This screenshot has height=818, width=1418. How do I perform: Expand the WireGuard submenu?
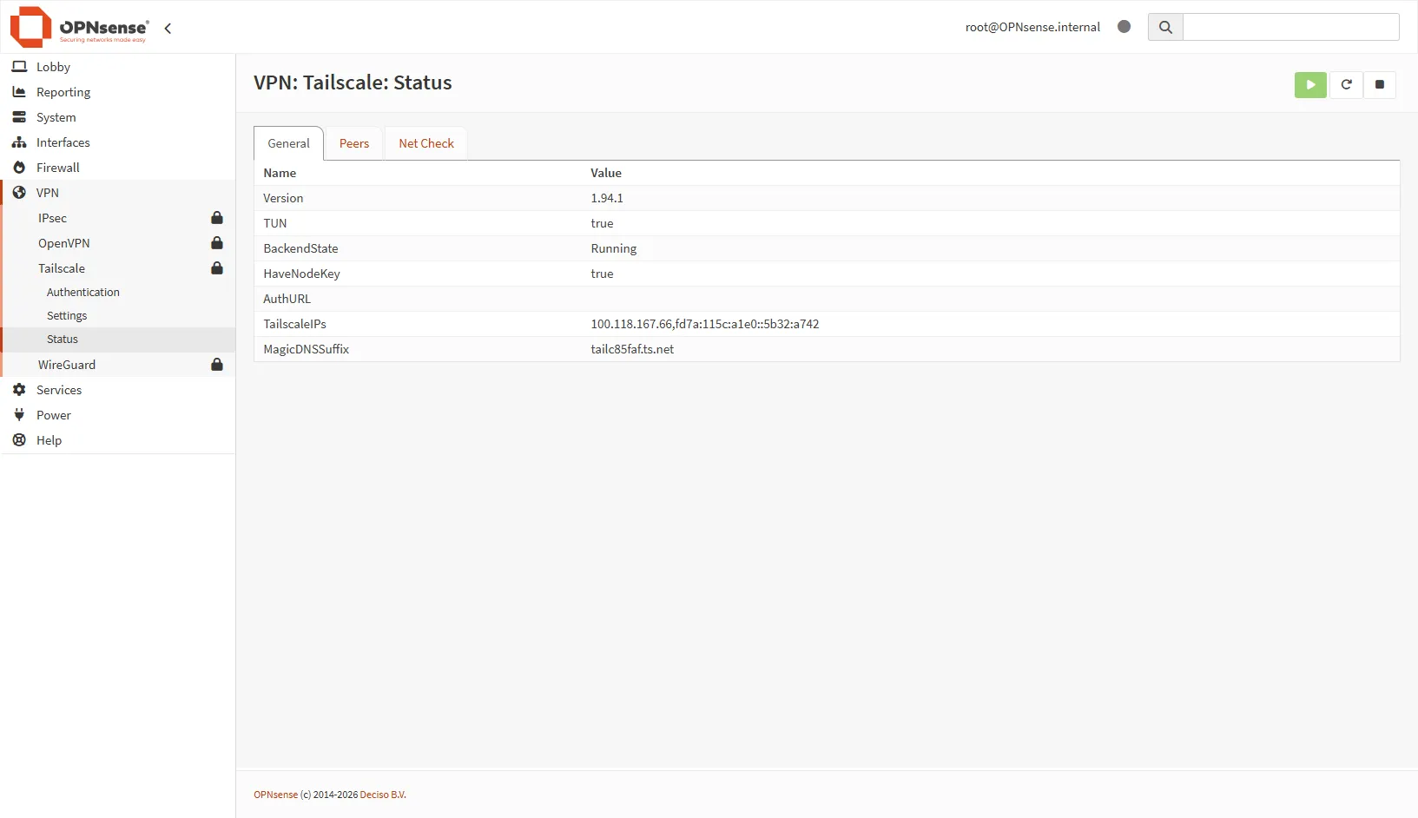[67, 365]
